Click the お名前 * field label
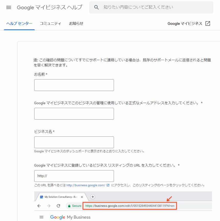 click(x=41, y=74)
